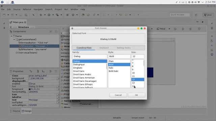This screenshot has height=121, width=216.
Task: Collapse the frame tree node
Action: tap(11, 36)
